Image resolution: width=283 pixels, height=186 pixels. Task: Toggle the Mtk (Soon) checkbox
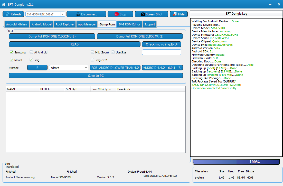pyautogui.click(x=92, y=52)
